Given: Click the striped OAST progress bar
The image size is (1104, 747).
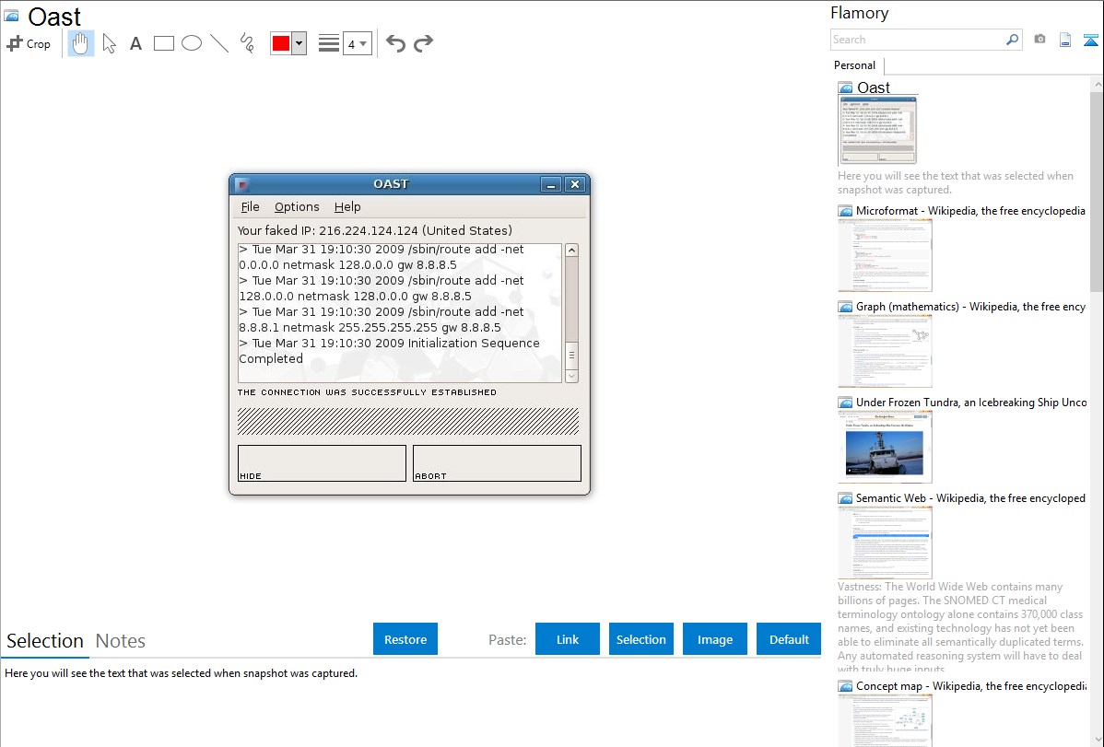Looking at the screenshot, I should [x=407, y=421].
